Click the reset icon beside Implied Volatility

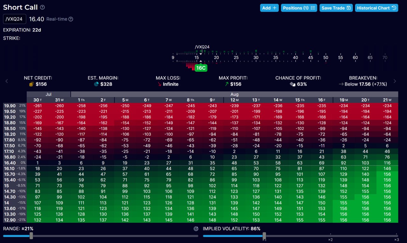196,229
